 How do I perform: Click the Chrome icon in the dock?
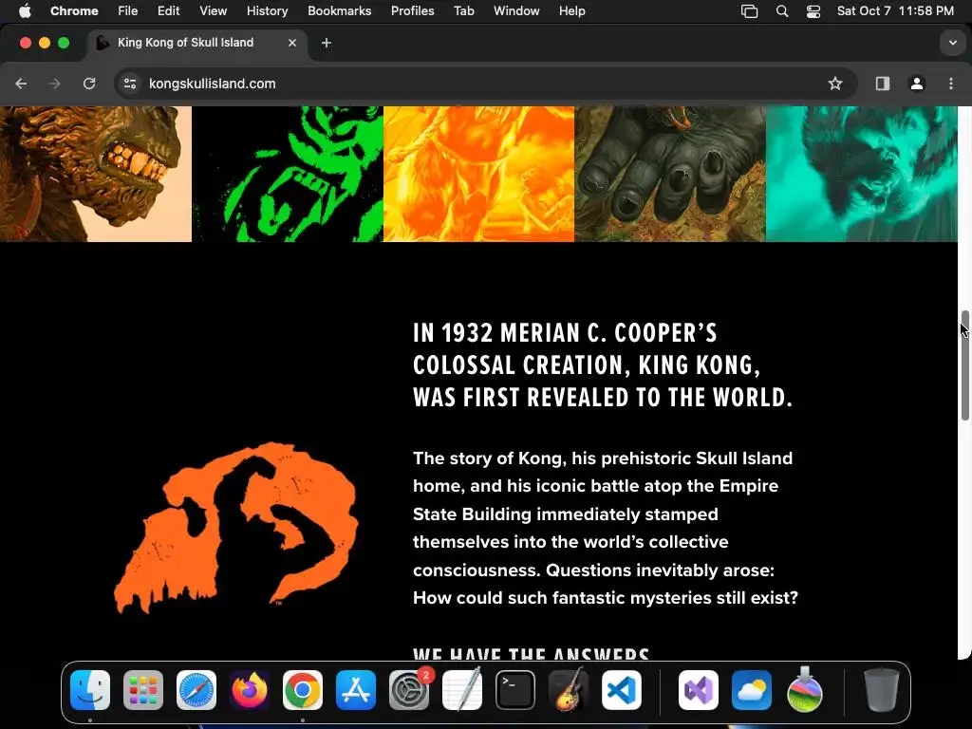303,690
